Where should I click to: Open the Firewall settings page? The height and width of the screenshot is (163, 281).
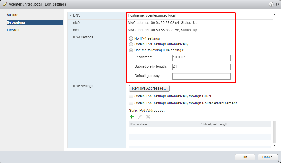click(x=13, y=30)
